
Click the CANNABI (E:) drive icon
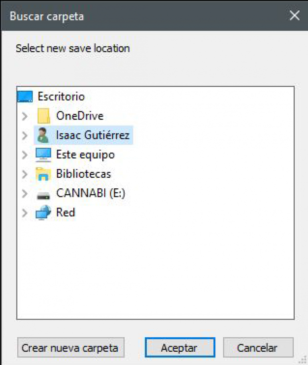click(43, 194)
